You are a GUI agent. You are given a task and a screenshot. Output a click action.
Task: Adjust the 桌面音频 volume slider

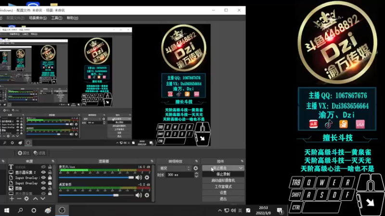pos(96,195)
